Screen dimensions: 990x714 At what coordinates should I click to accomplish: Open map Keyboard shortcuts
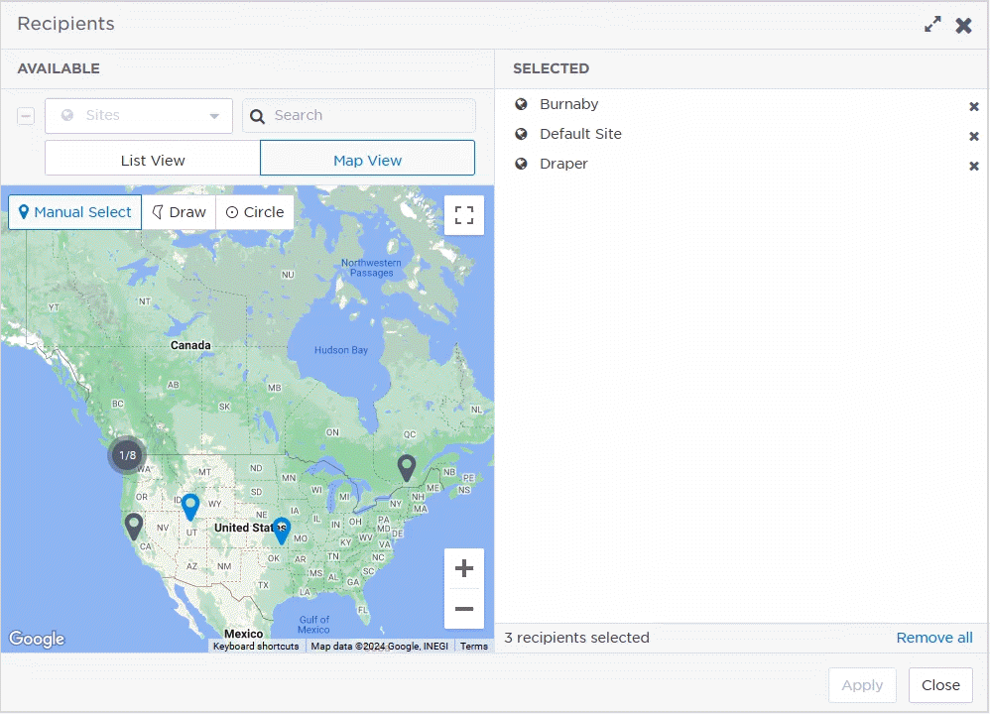click(x=256, y=647)
